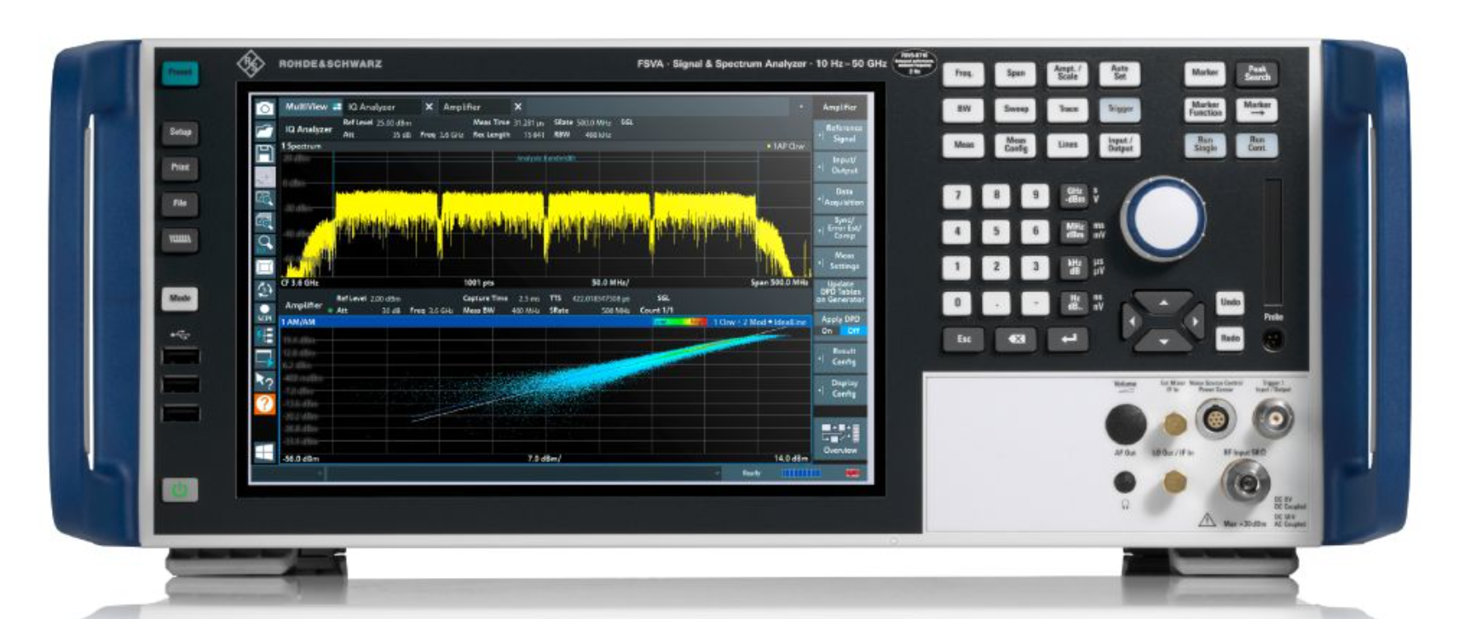Push the right arrow navigation key

[x=1195, y=322]
